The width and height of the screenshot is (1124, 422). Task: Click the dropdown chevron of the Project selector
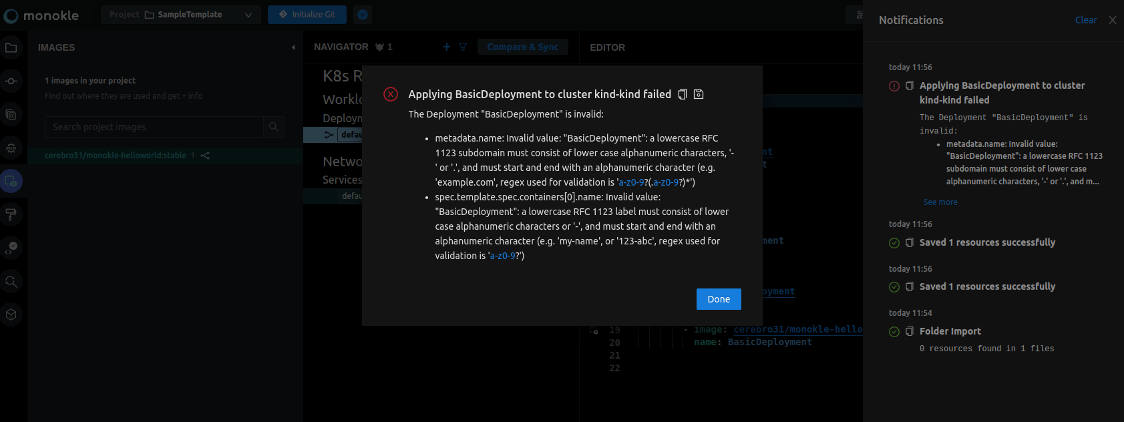coord(248,15)
